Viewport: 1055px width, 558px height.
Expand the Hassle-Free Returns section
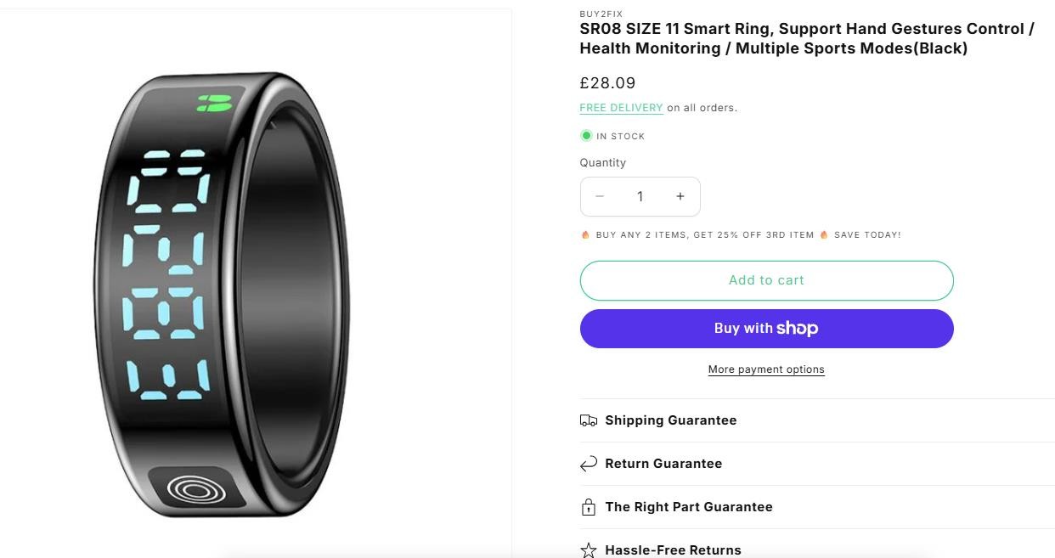[x=673, y=550]
